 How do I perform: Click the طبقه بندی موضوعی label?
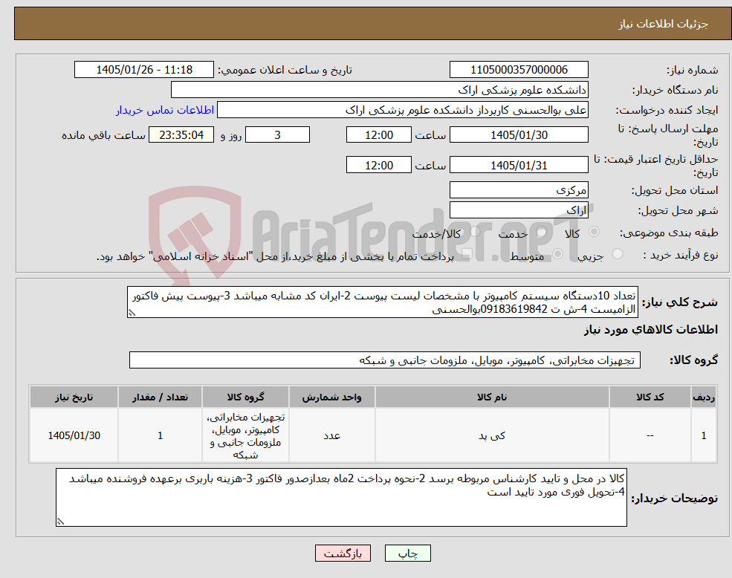[x=669, y=232]
